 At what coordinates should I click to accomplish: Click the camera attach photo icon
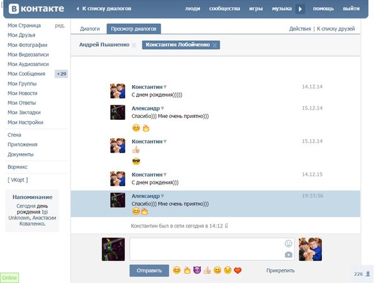289,254
